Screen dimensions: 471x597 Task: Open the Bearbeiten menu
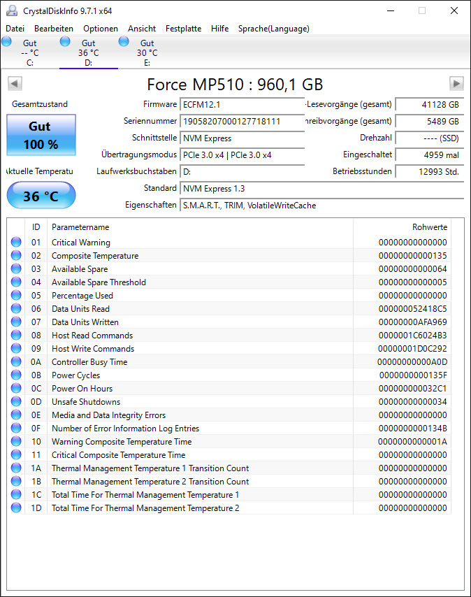[x=54, y=29]
